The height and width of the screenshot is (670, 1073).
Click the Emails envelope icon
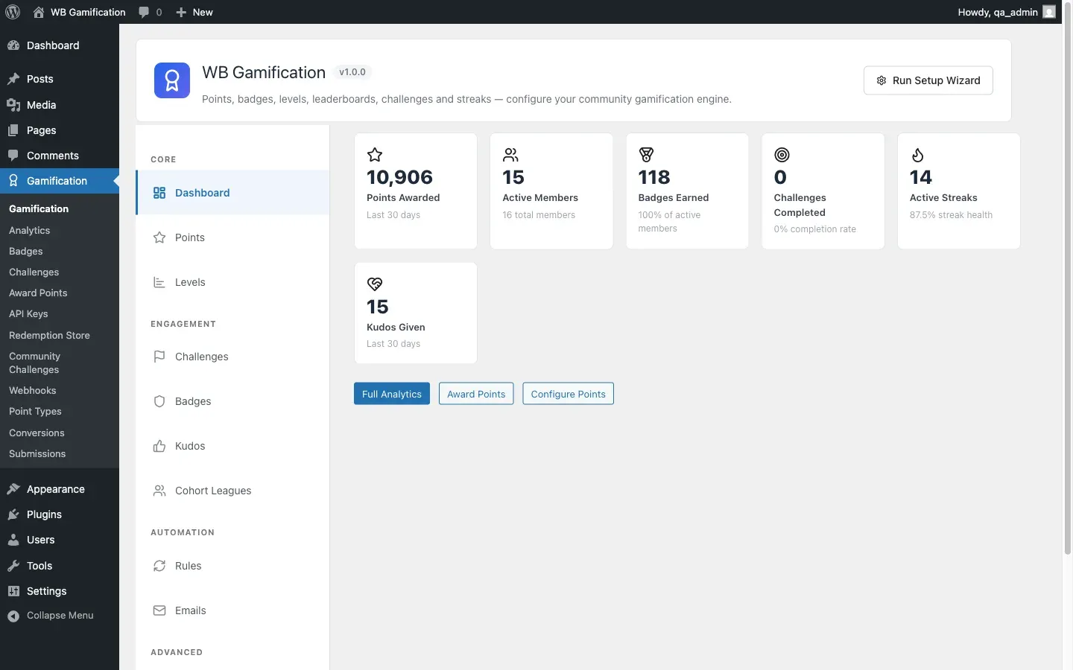tap(159, 610)
